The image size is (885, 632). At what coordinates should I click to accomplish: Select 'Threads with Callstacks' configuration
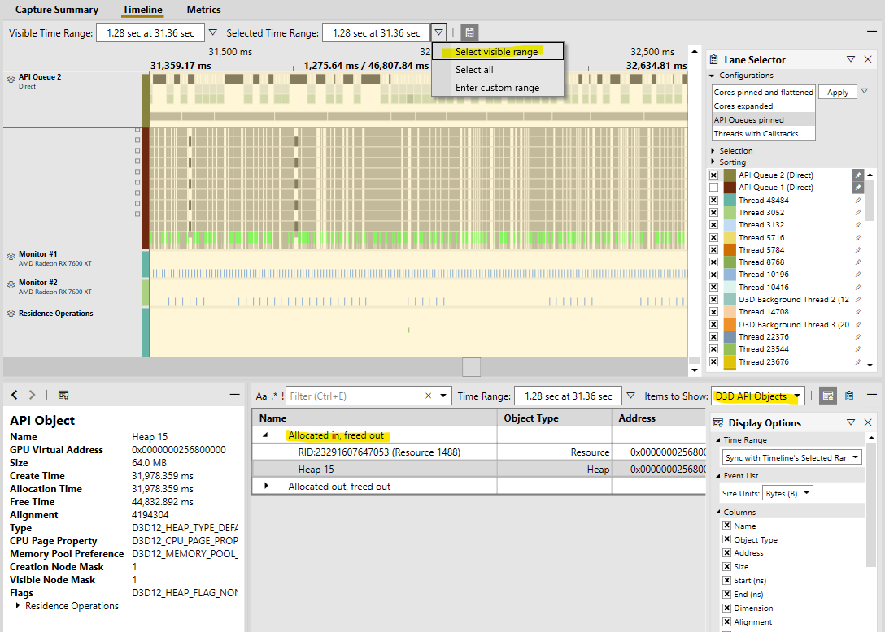coord(763,133)
